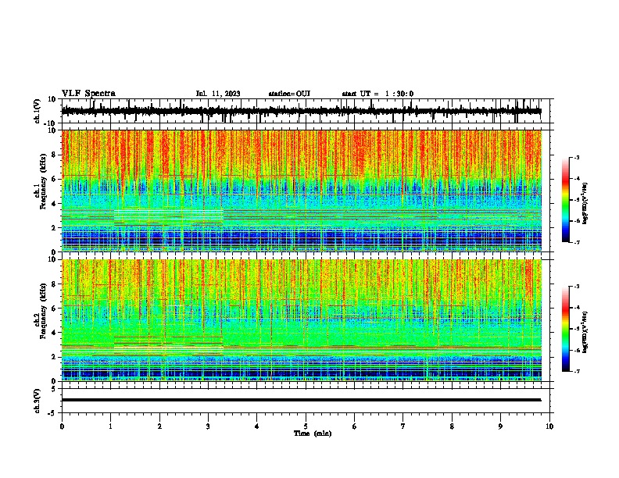This screenshot has height=478, width=619.
Task: Click the ch.1 spectrogram color scale bar
Action: tap(566, 200)
